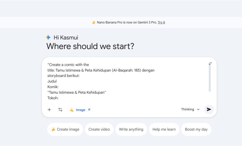
Task: Click the banana icon in the Create image chip
Action: 53,130
